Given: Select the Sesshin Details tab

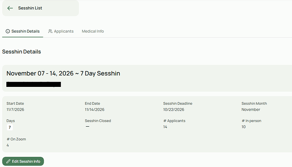Looking at the screenshot, I should [22, 31].
